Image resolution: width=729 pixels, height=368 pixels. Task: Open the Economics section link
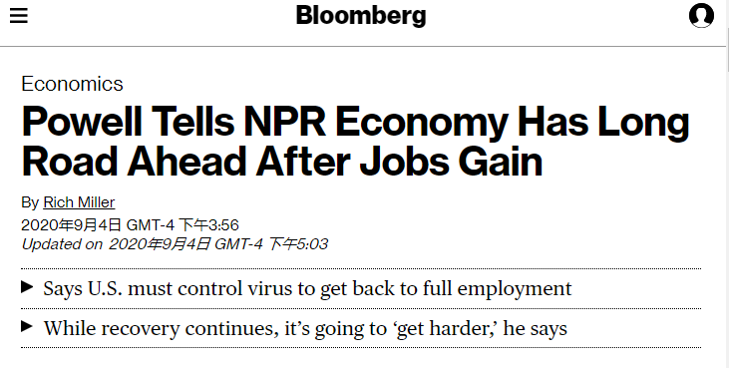[x=72, y=84]
